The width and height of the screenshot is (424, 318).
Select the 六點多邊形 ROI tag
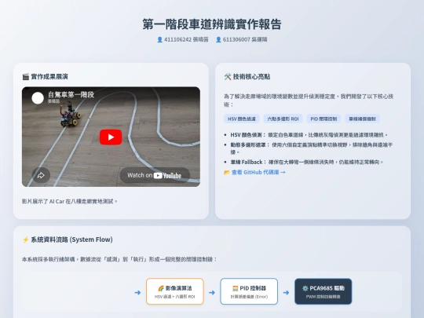click(x=283, y=119)
